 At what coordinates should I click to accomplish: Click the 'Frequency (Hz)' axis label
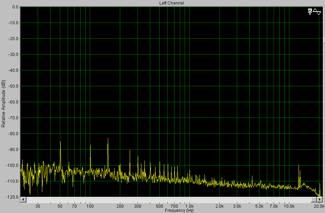point(179,211)
